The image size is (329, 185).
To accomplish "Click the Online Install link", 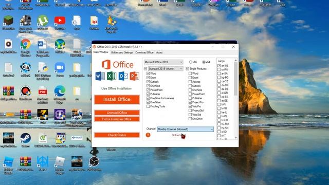I will (178, 135).
